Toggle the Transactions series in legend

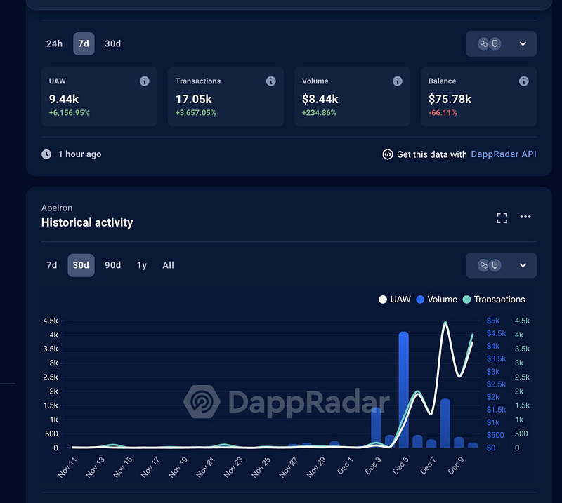point(494,300)
